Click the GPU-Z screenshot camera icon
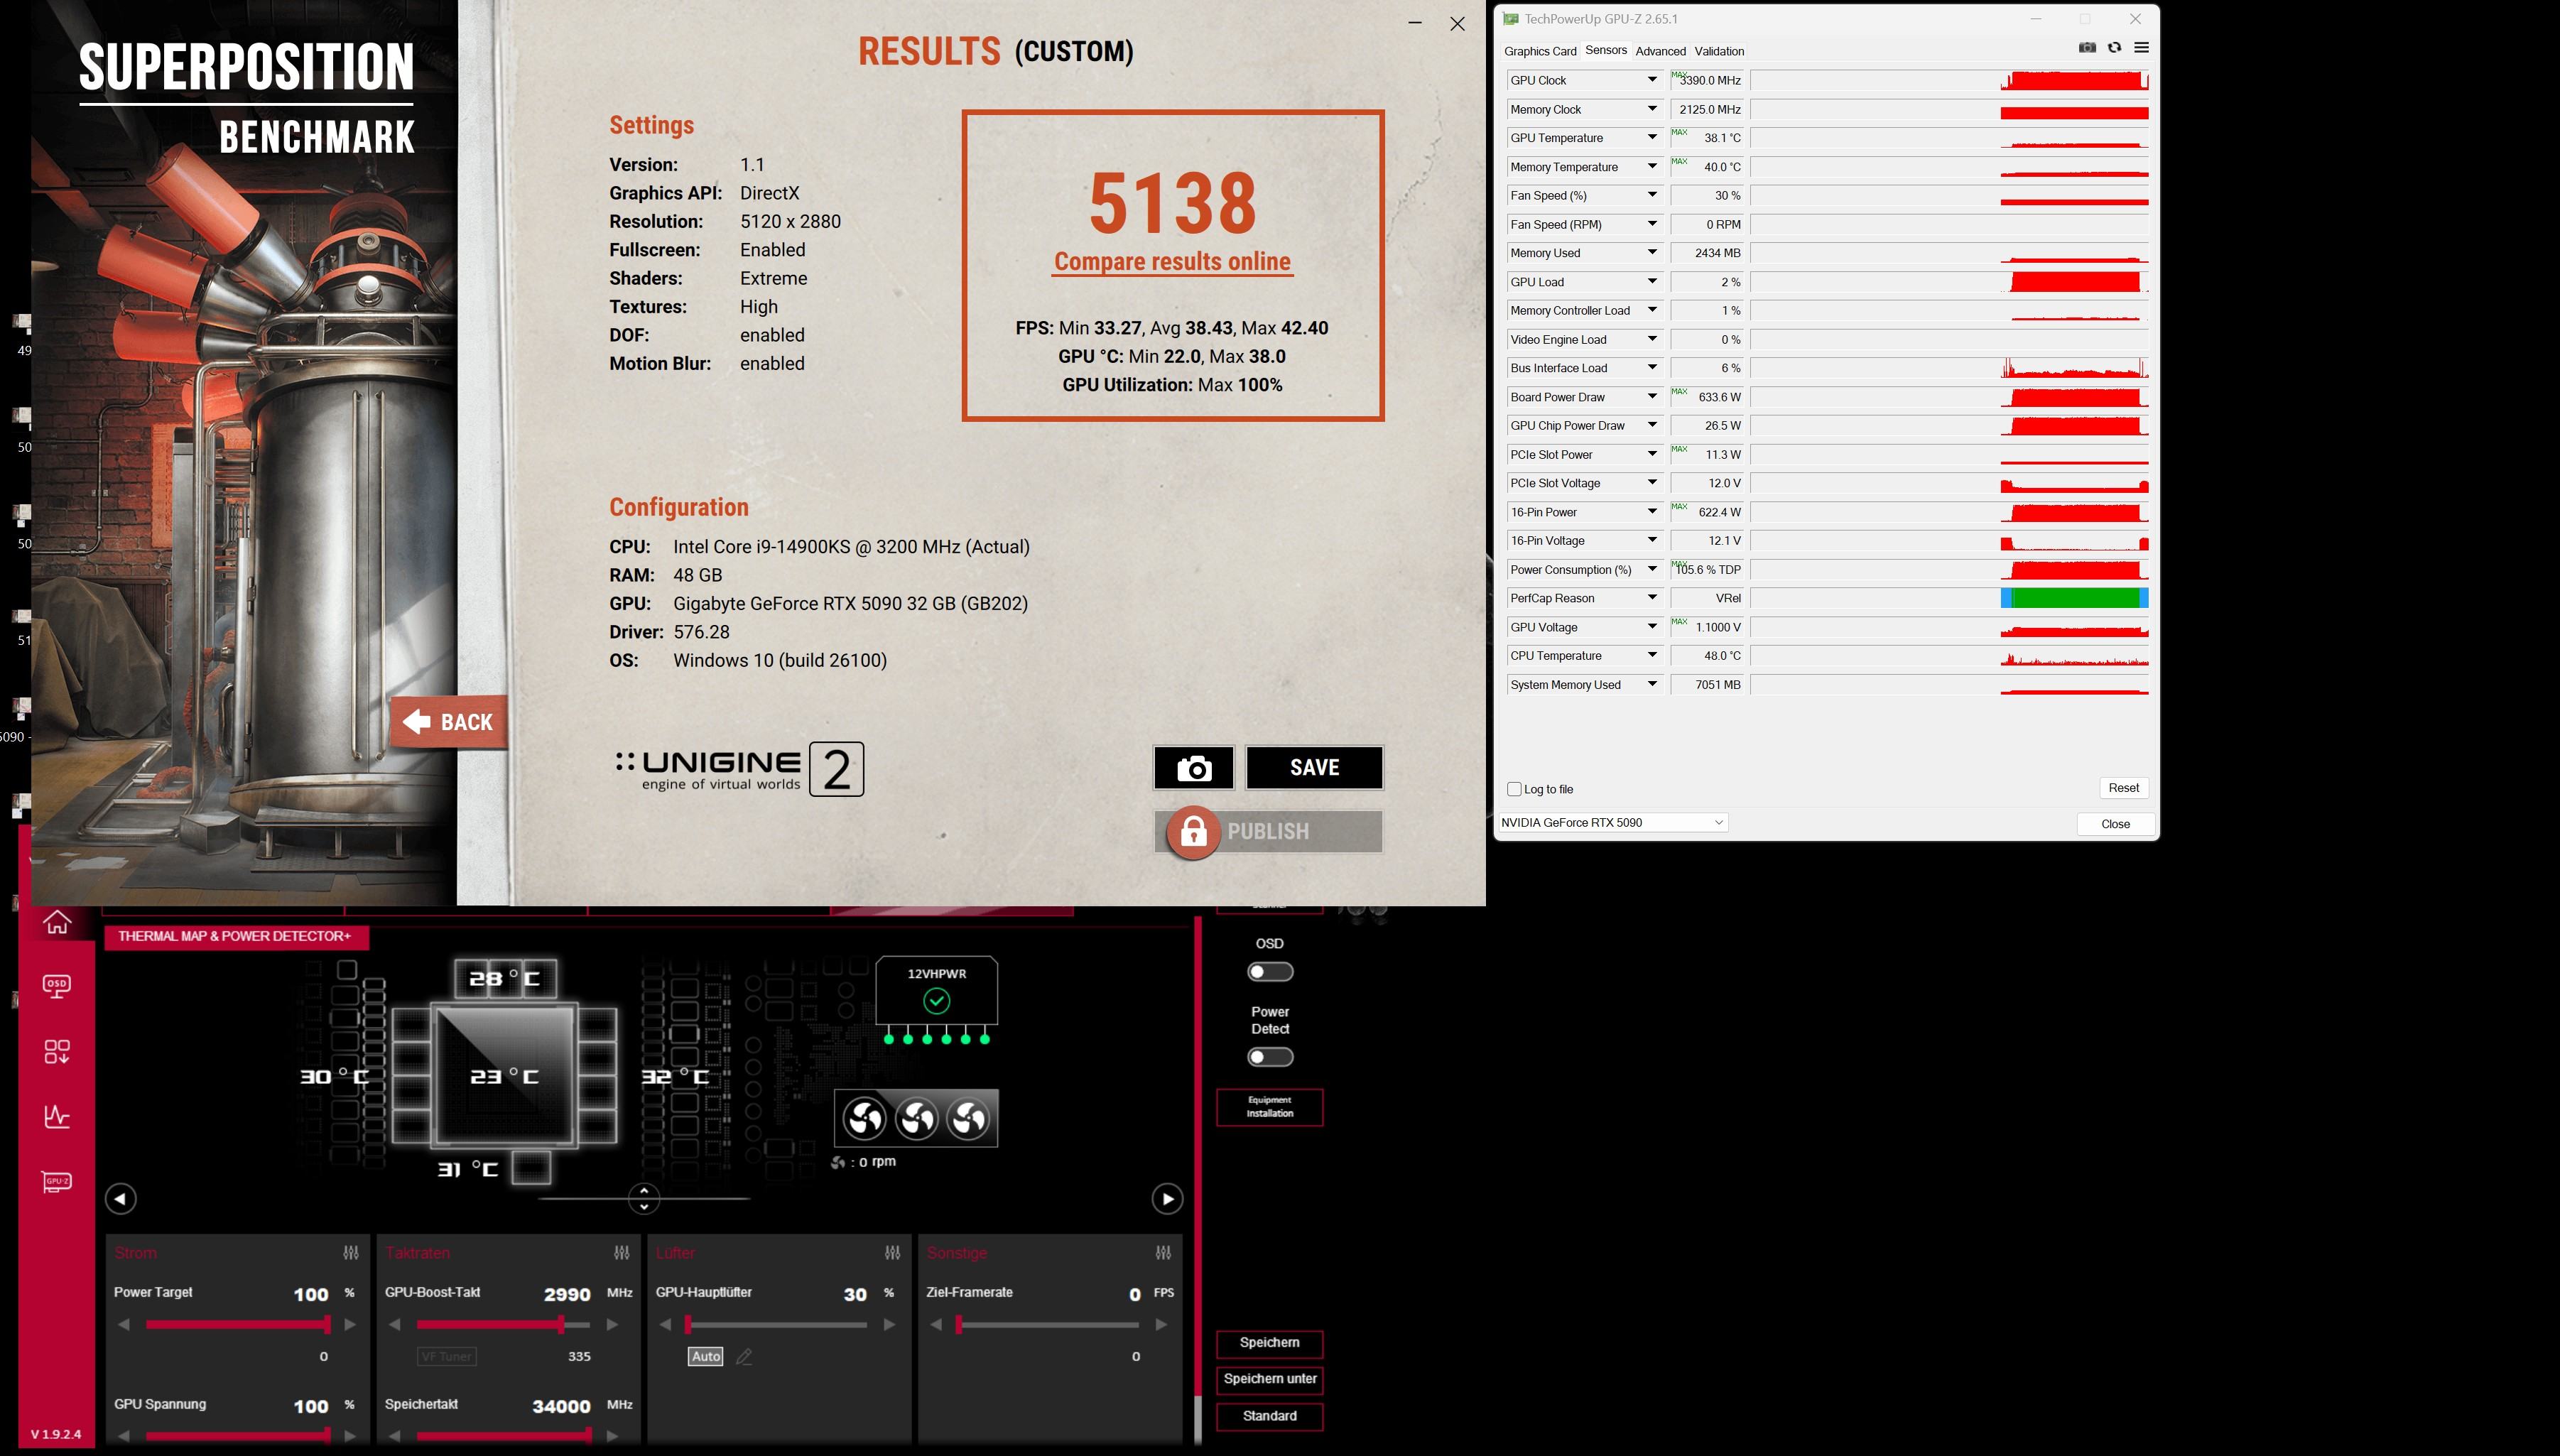This screenshot has height=1456, width=2560. coord(2087,48)
